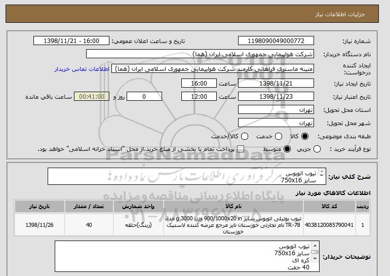The height and width of the screenshot is (276, 390).
Task: Click the remaining days field showing 0
Action: pyautogui.click(x=144, y=97)
